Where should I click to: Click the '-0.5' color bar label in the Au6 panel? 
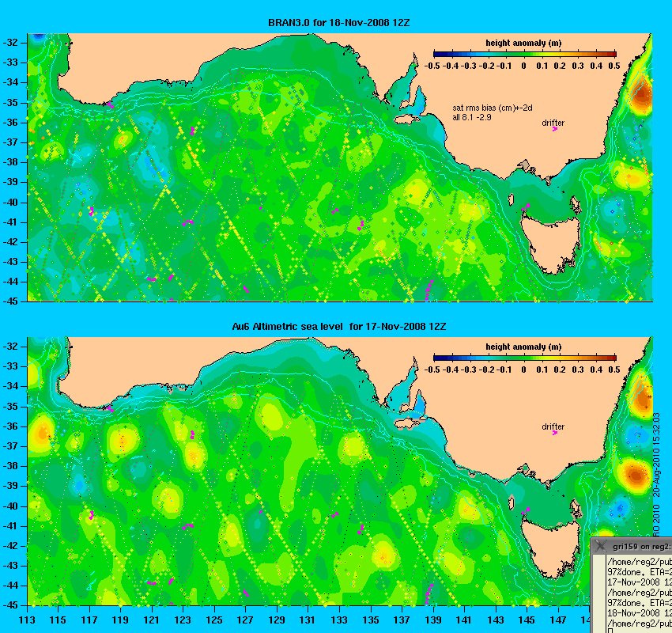tap(432, 370)
